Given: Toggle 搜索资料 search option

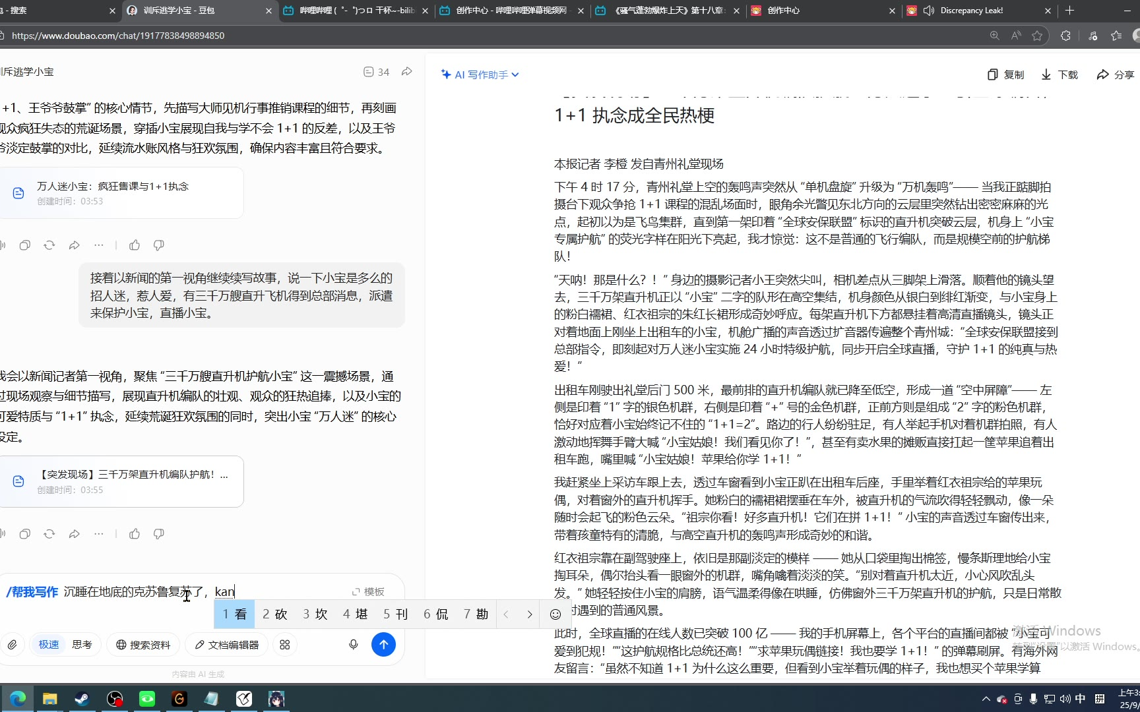Looking at the screenshot, I should (143, 645).
